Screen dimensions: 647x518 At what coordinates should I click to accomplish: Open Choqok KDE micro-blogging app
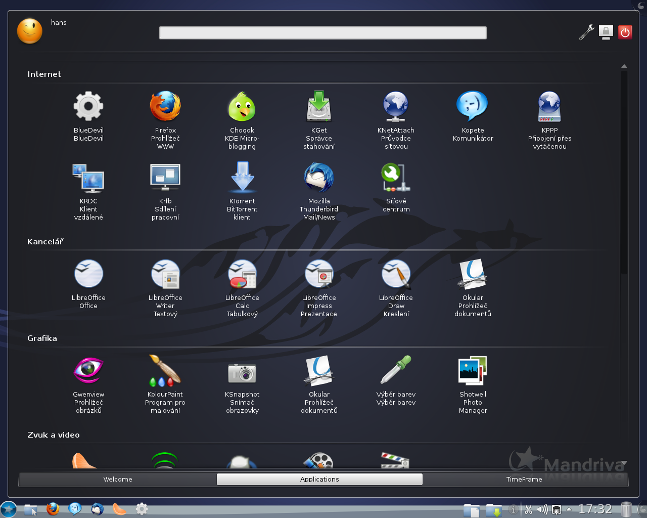click(242, 107)
